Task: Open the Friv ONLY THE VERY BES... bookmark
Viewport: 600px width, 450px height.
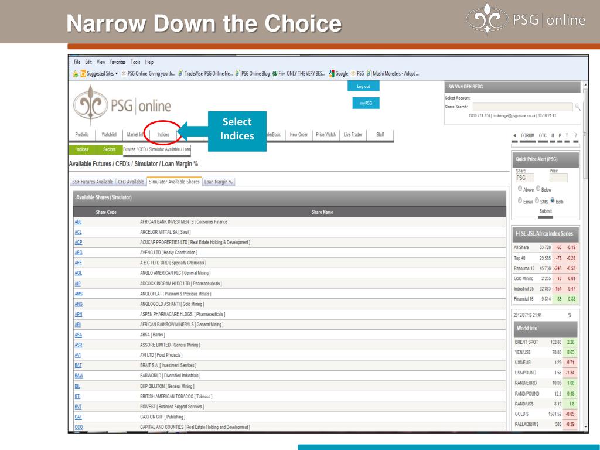Action: click(299, 73)
